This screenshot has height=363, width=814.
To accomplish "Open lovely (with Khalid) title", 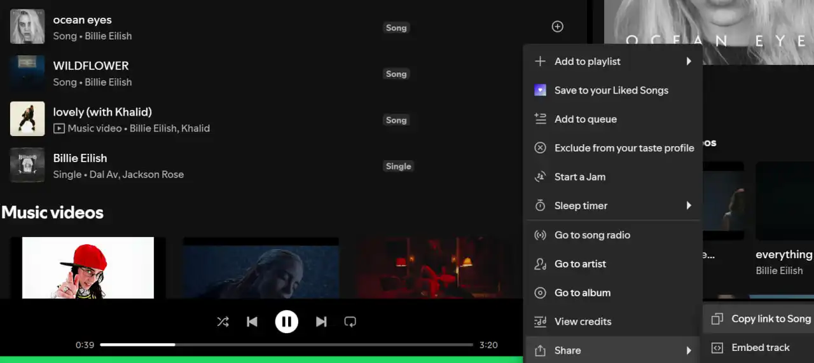I will point(102,113).
